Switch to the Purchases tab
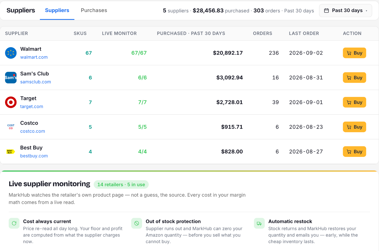 (94, 10)
